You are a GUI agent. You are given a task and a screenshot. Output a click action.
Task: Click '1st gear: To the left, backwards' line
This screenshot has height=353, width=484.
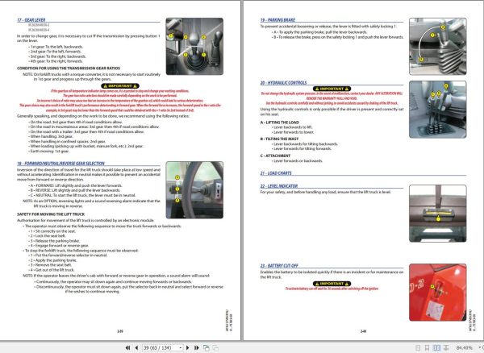[x=56, y=47]
